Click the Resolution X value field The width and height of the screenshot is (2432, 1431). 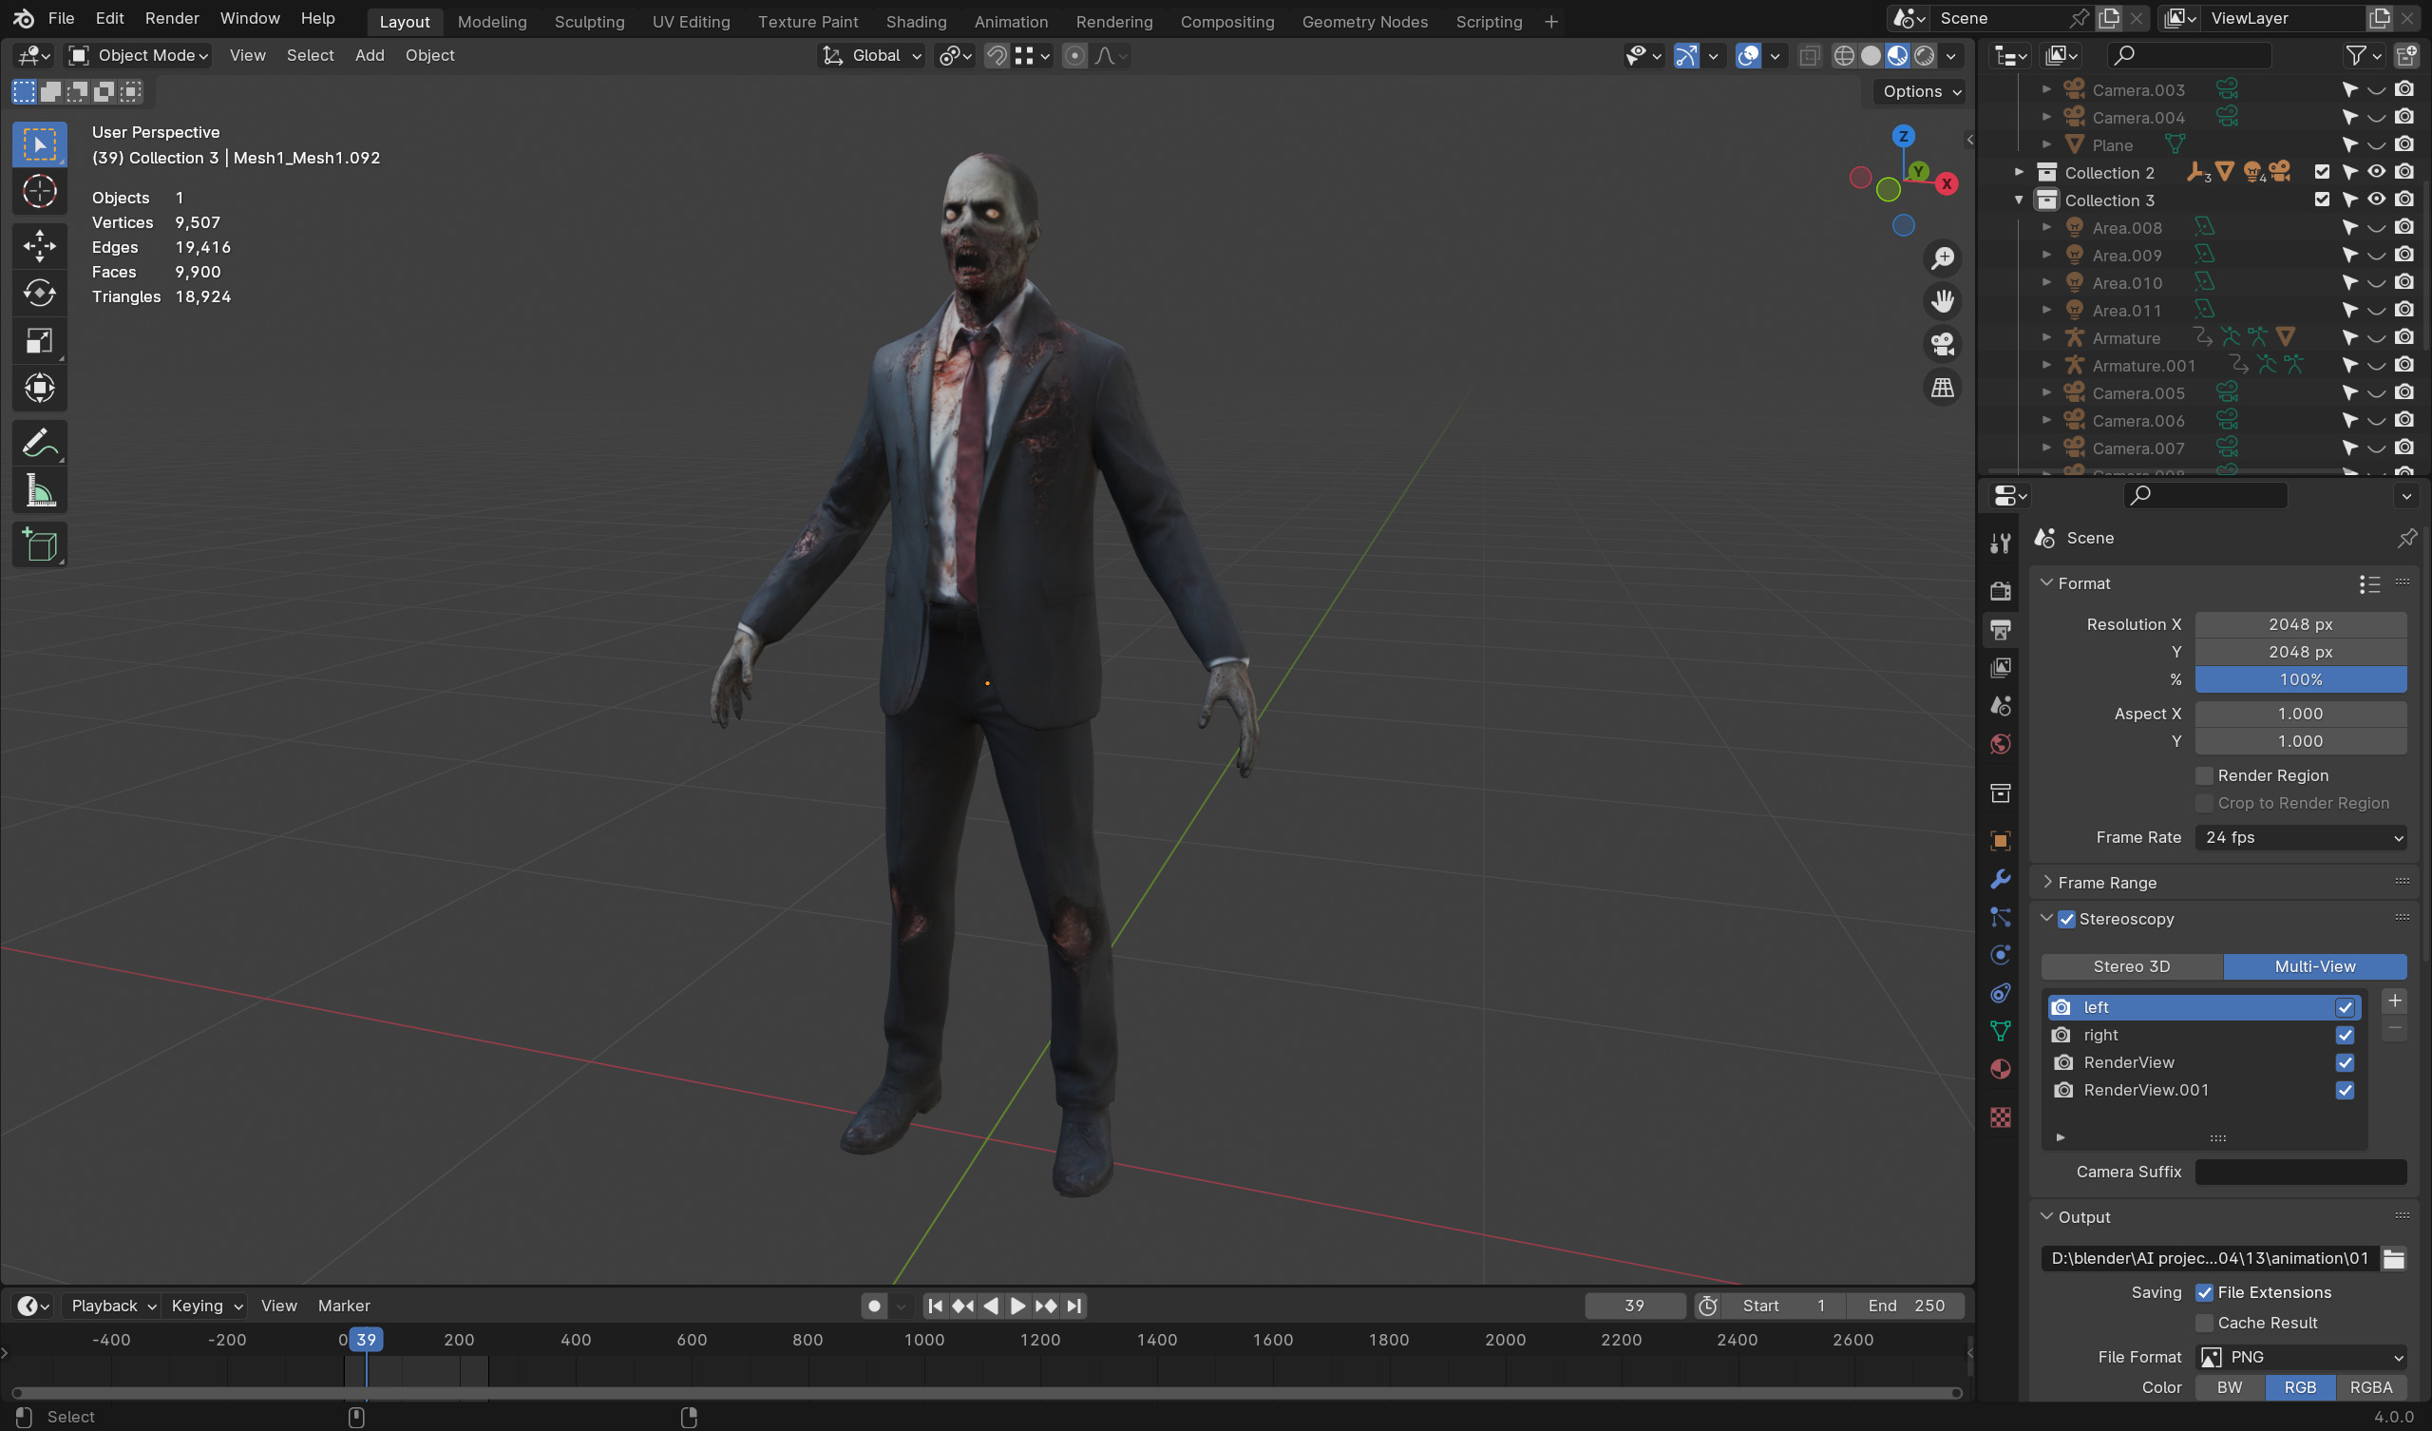pos(2301,624)
